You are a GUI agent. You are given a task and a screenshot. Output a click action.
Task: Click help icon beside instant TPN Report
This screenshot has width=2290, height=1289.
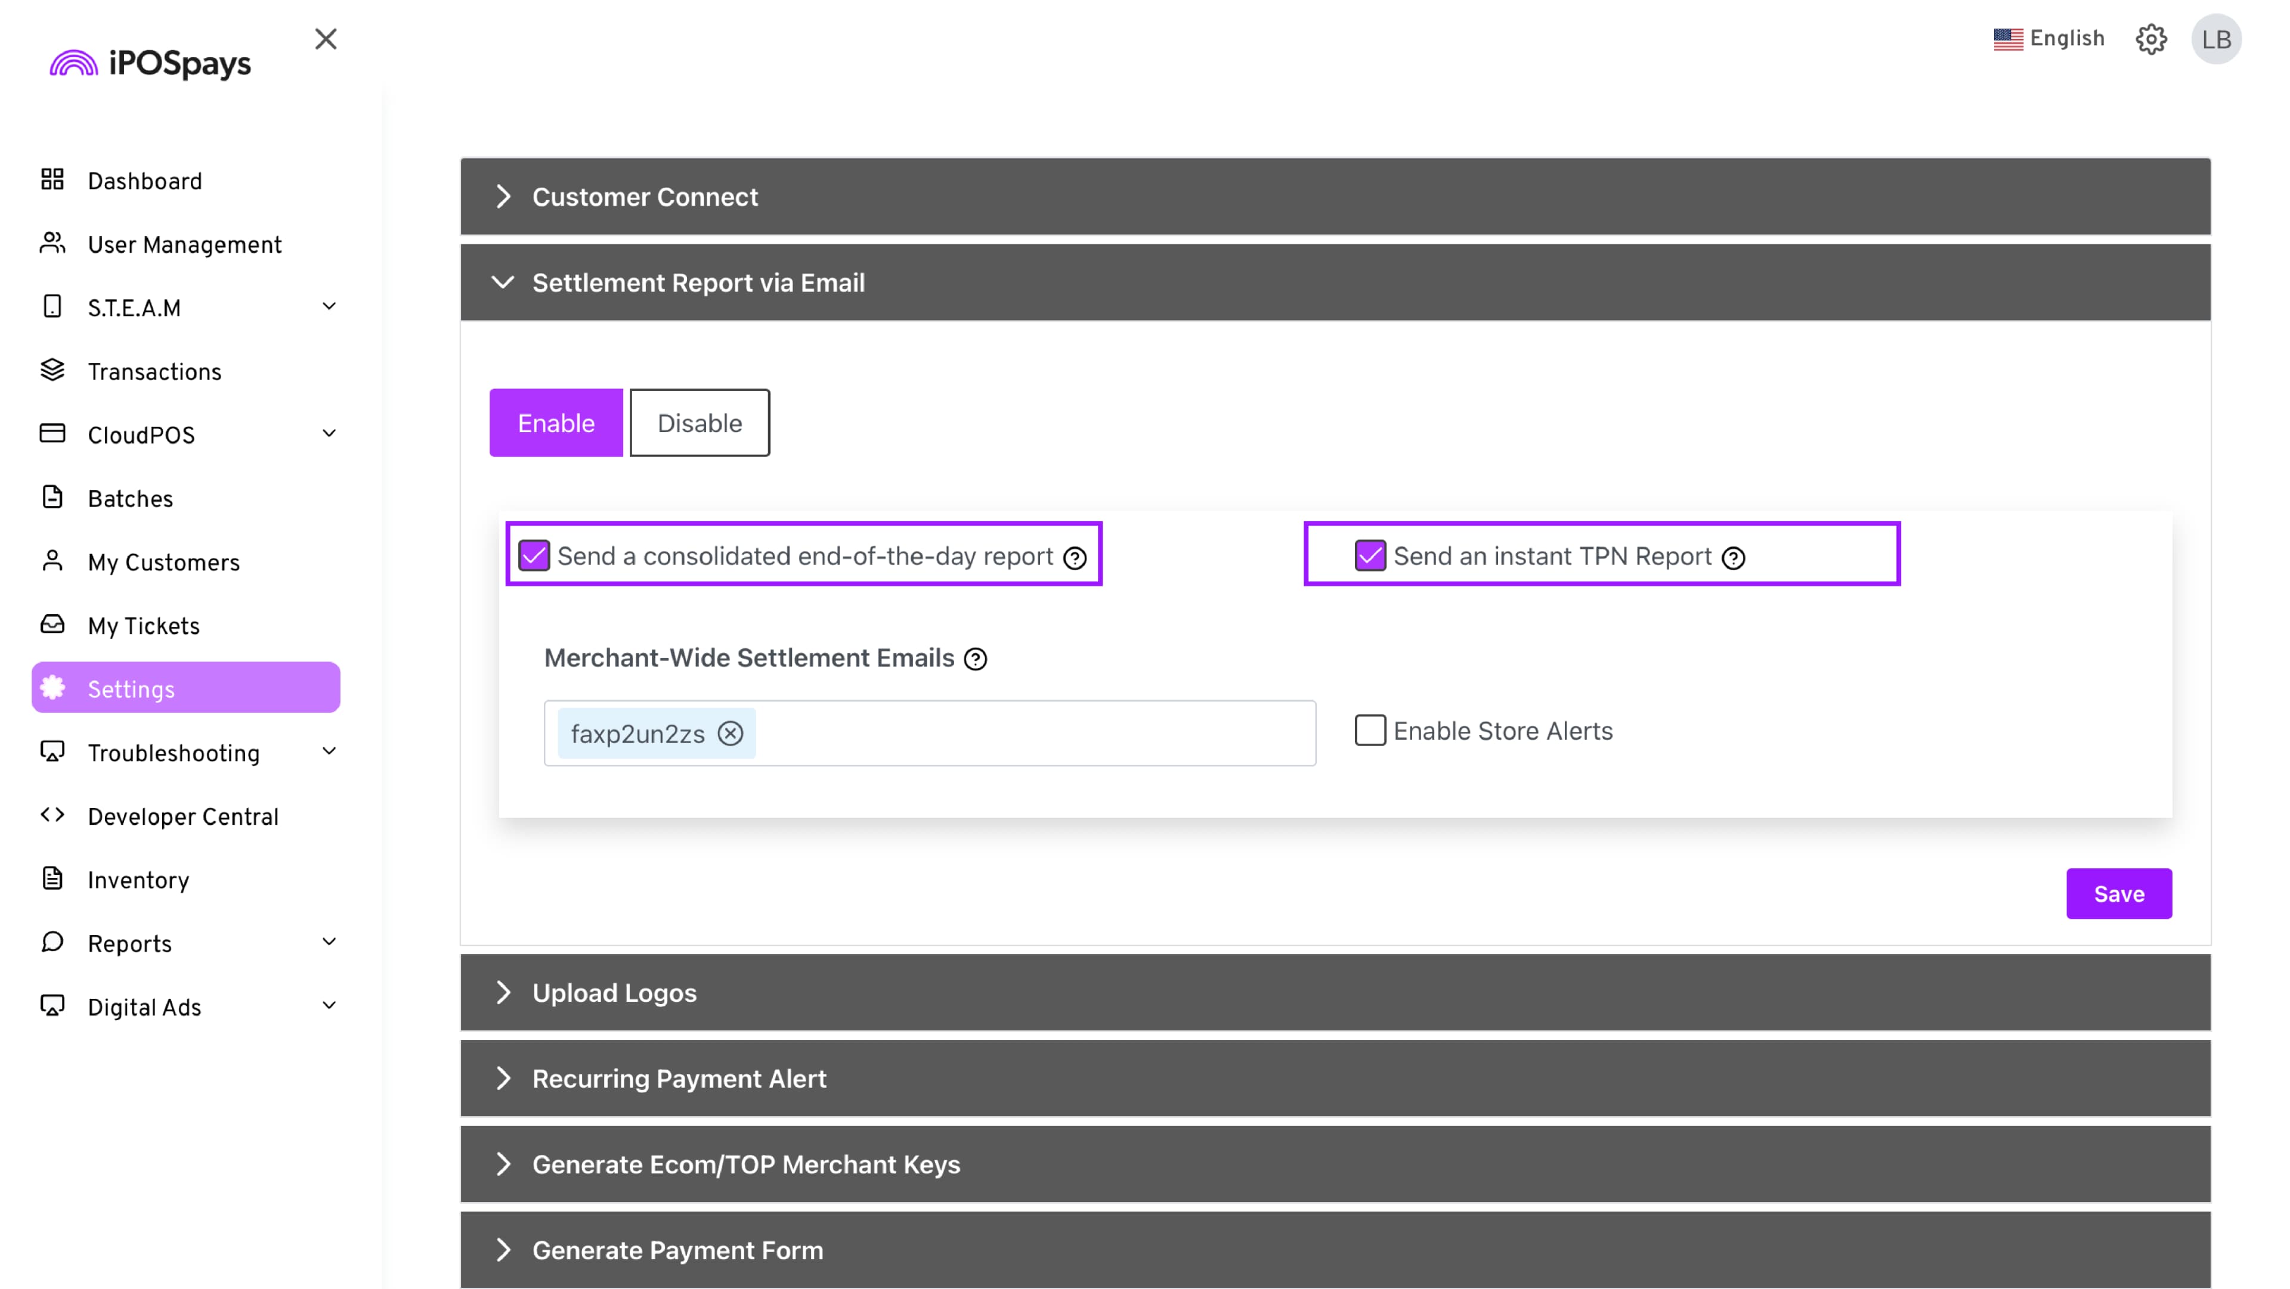tap(1732, 558)
